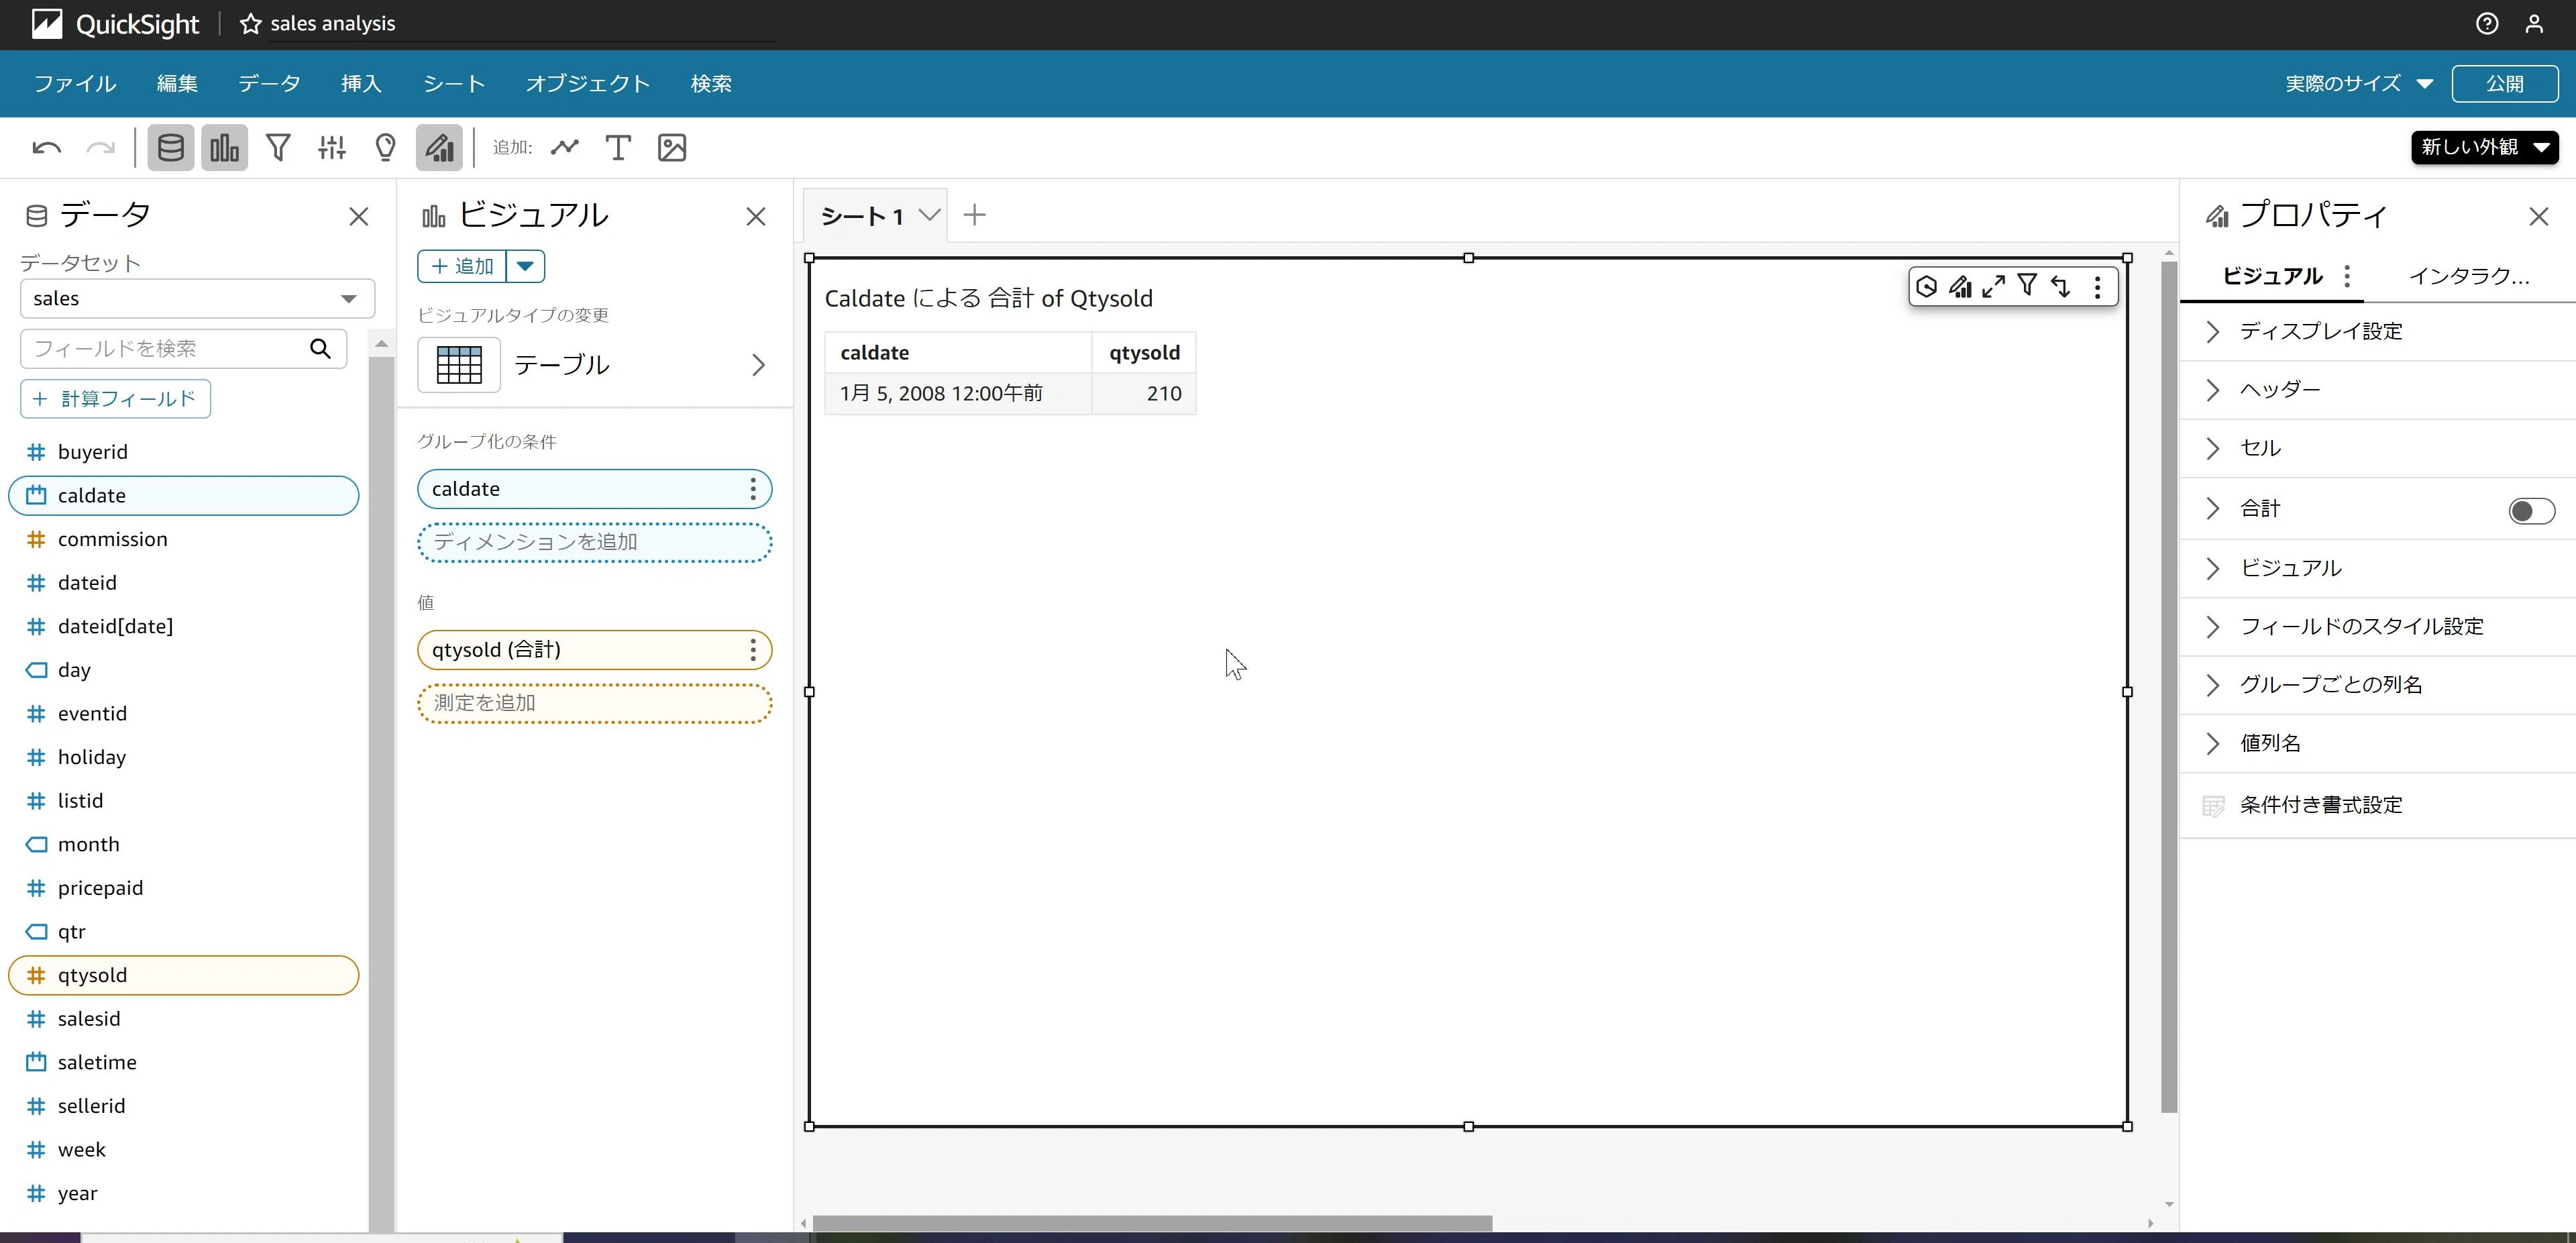Open the insights lightbulb icon
The image size is (2576, 1243).
point(385,148)
